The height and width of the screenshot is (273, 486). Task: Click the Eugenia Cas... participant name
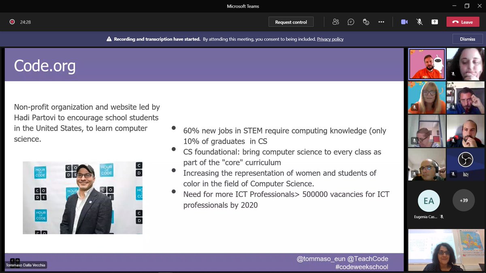(x=425, y=217)
